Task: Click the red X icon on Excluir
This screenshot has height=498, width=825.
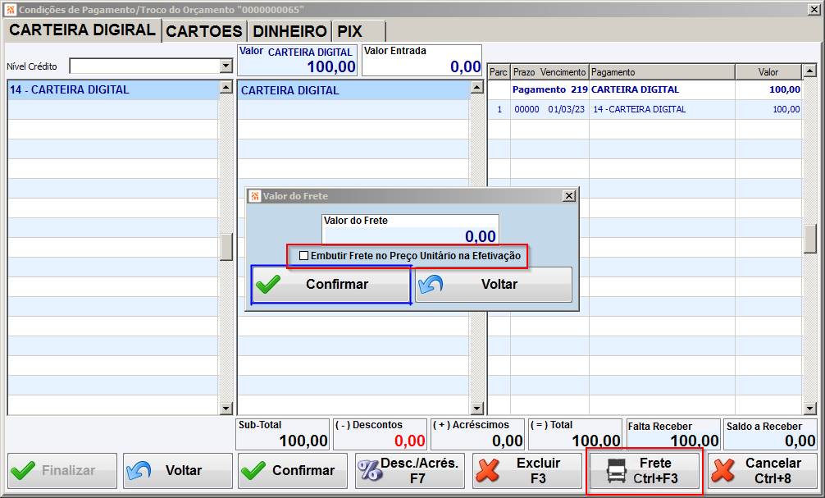Action: pyautogui.click(x=488, y=470)
